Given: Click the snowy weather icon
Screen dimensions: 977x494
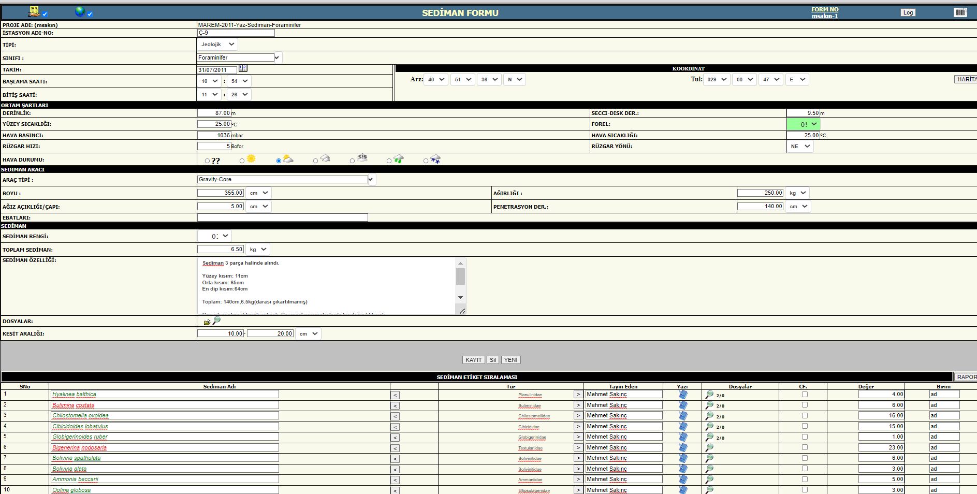Looking at the screenshot, I should point(435,159).
